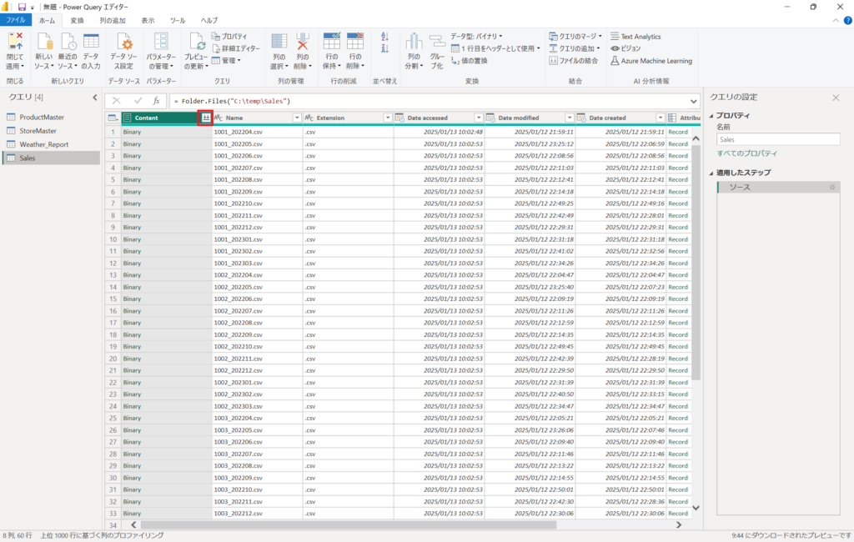Select the ProductMaster query

[51, 117]
